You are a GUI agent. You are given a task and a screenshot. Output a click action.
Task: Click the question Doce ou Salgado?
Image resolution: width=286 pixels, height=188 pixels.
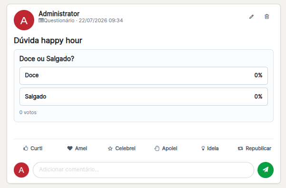coord(47,59)
